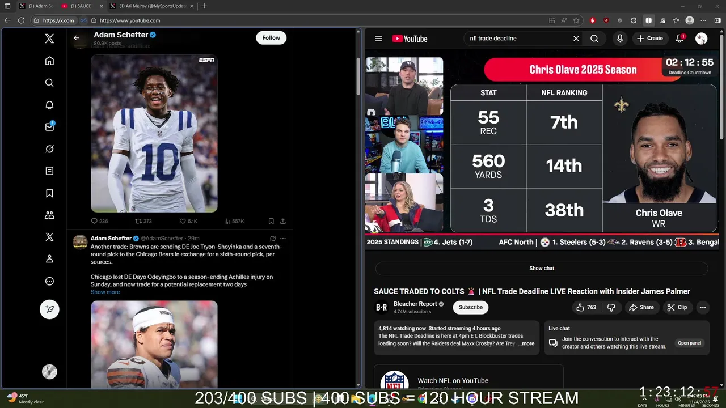Viewport: 726px width, 408px height.
Task: Open X notifications bell in sidebar
Action: 49,105
